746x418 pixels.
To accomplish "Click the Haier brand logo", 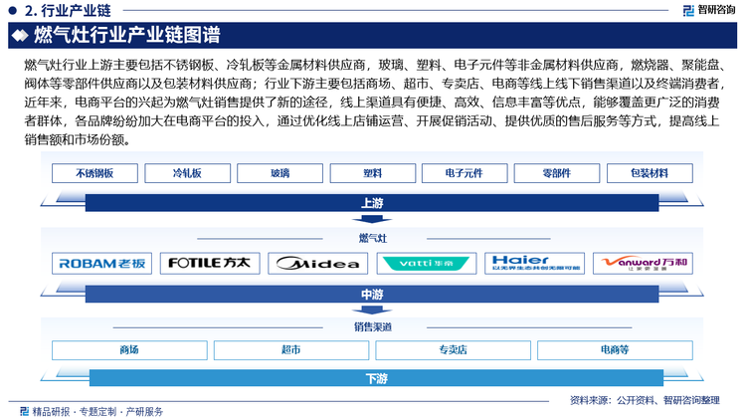I will [535, 264].
